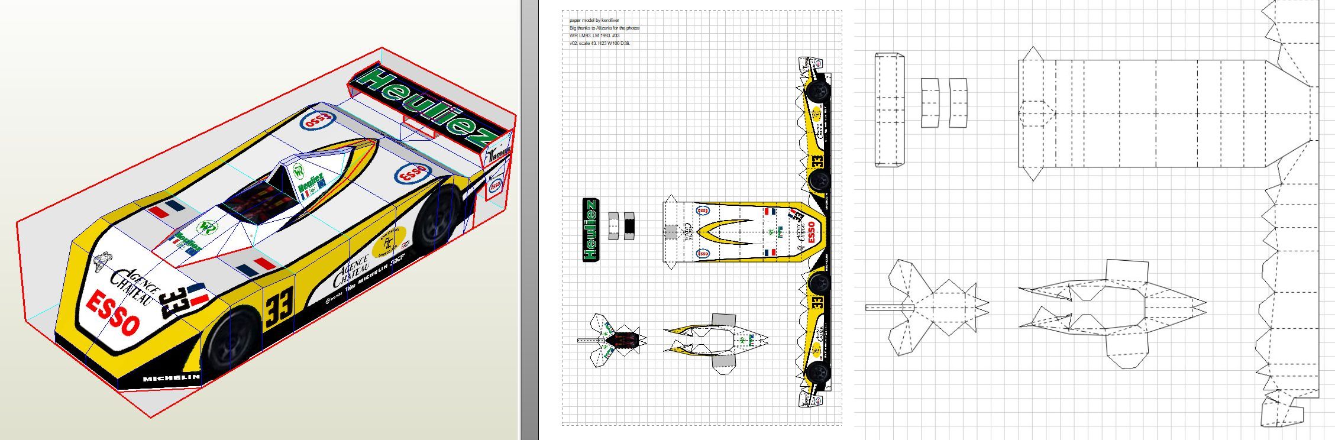
Task: Select the colored cockpit windshield piece with the red interior
Action: pos(612,340)
